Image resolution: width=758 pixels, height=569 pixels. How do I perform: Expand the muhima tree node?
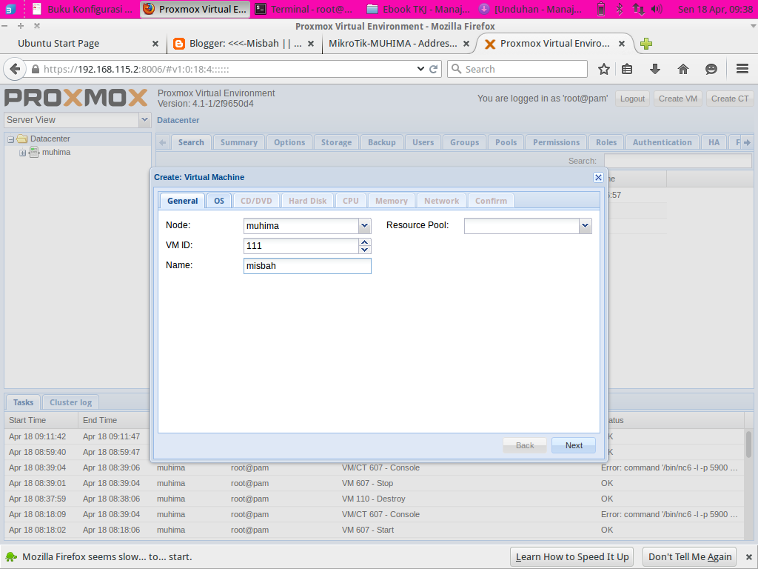click(x=22, y=153)
